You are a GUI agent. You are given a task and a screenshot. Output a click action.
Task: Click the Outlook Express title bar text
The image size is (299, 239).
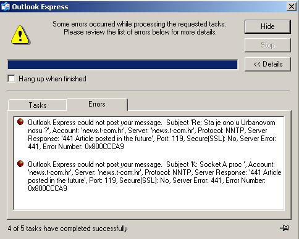pos(40,7)
